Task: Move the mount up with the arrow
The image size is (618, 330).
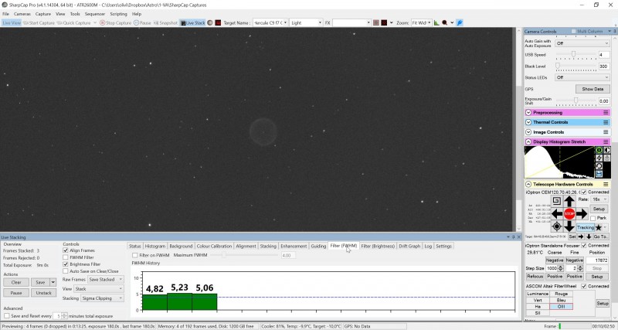Action: click(x=569, y=201)
